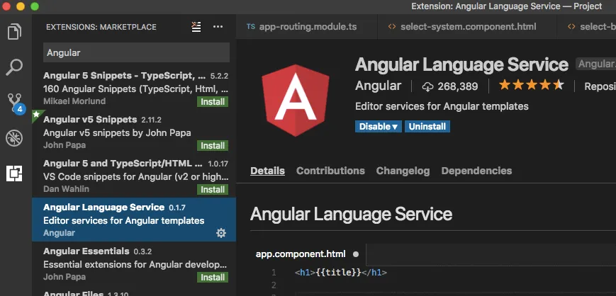Open Source Control view with badge 4
This screenshot has width=616, height=296.
click(x=16, y=103)
